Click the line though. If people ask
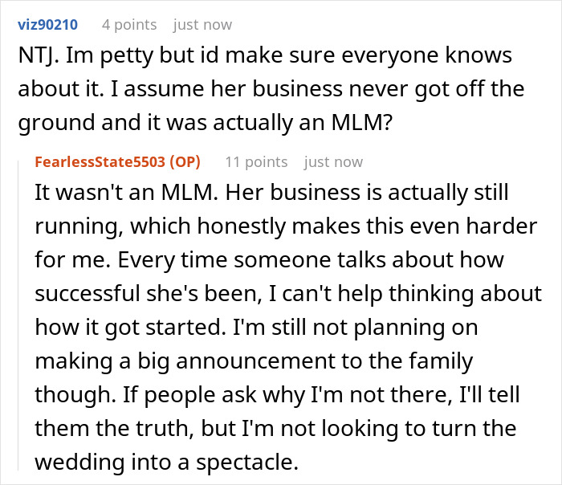This screenshot has height=485, width=562. (x=277, y=395)
